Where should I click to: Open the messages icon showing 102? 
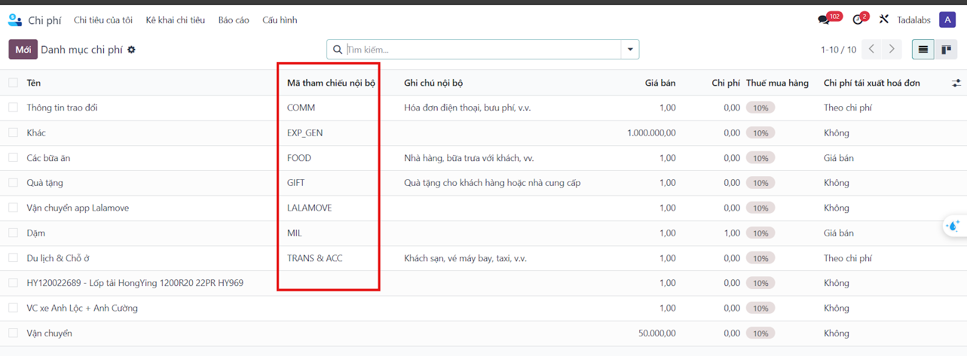[x=829, y=19]
